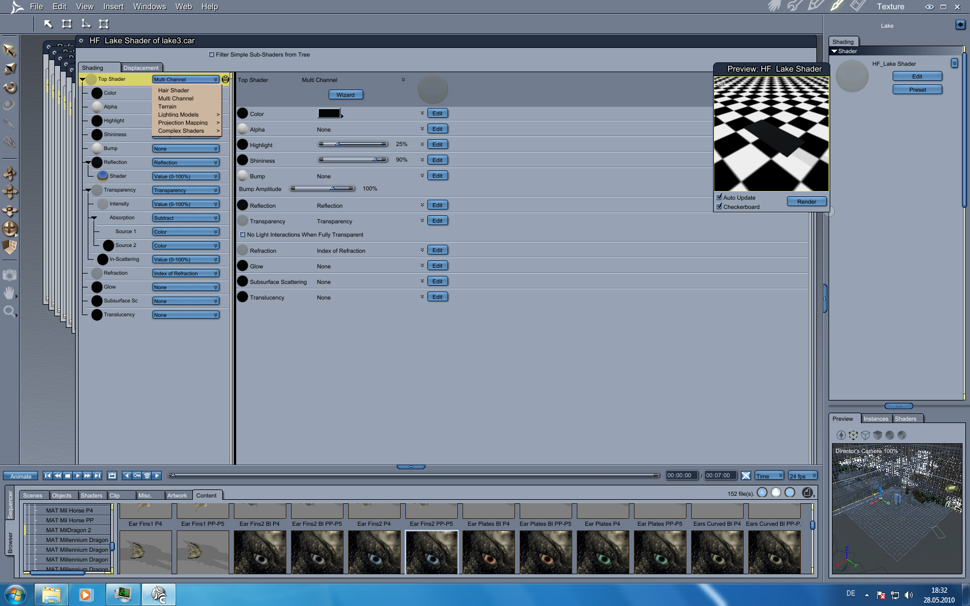Click the Render button in the preview
970x606 pixels.
pos(807,201)
